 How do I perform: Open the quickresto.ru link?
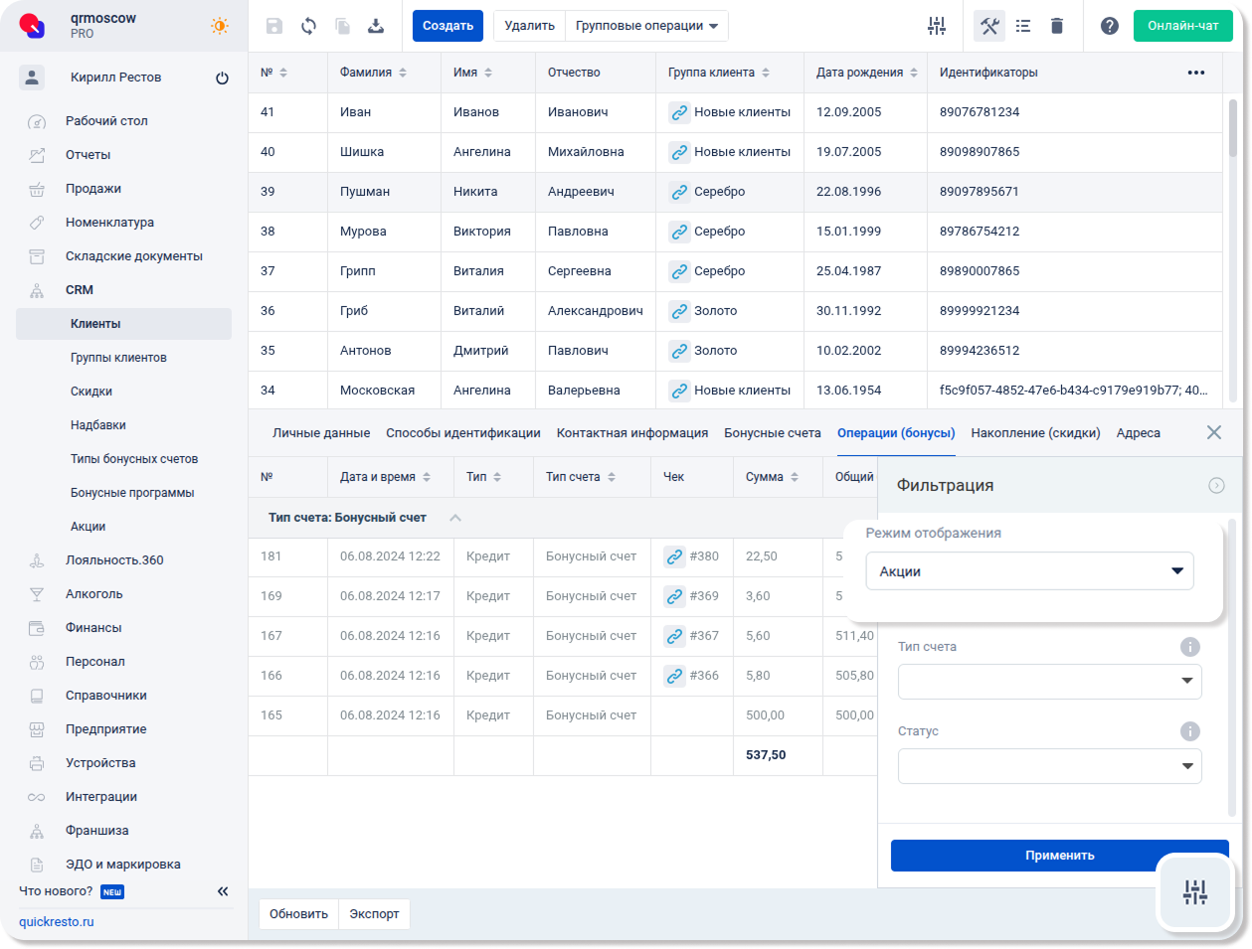57,922
